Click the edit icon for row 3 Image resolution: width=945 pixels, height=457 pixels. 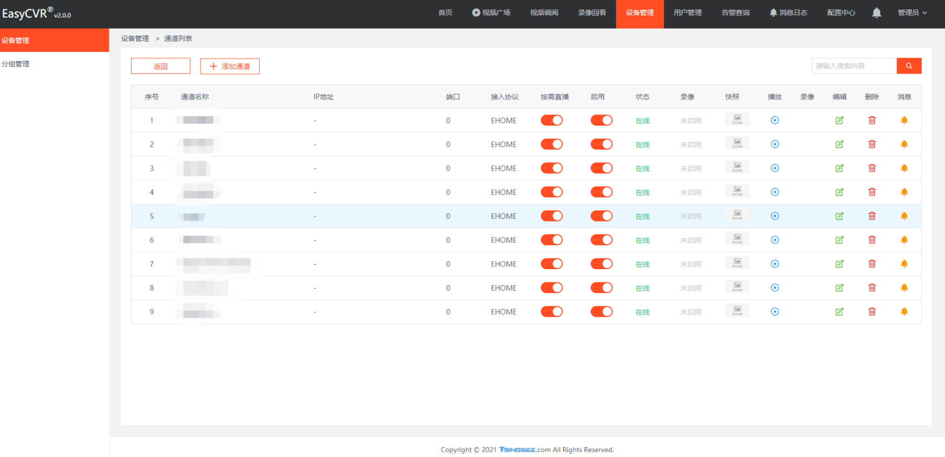coord(839,169)
